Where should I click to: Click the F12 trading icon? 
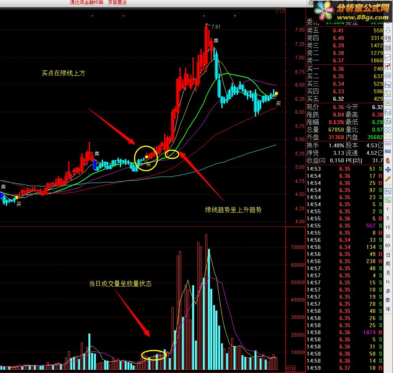388,112
